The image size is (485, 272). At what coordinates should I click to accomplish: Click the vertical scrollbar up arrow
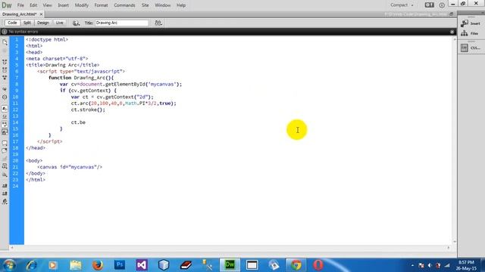[x=455, y=39]
